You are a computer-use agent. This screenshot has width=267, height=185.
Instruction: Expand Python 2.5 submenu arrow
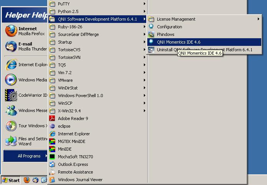(144, 11)
